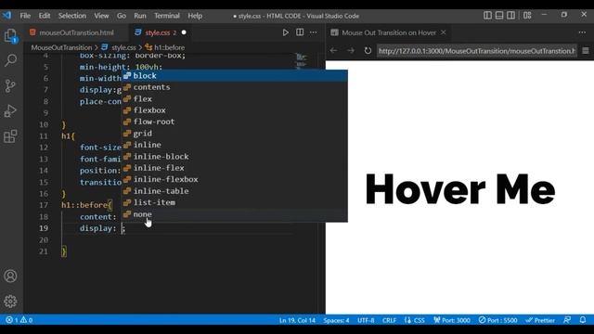The height and width of the screenshot is (334, 594).
Task: Toggle bottom panel layout icon
Action: (x=499, y=15)
